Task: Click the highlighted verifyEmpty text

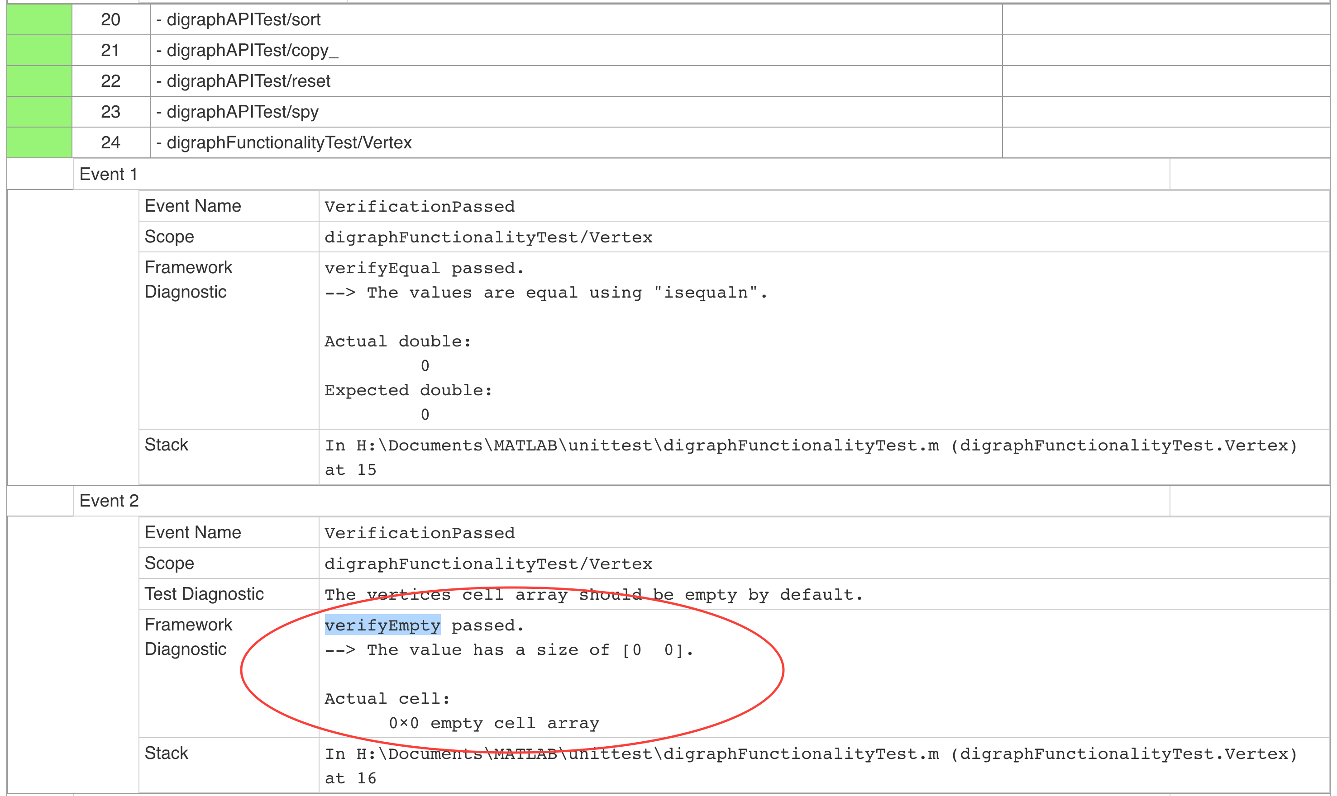Action: (382, 625)
